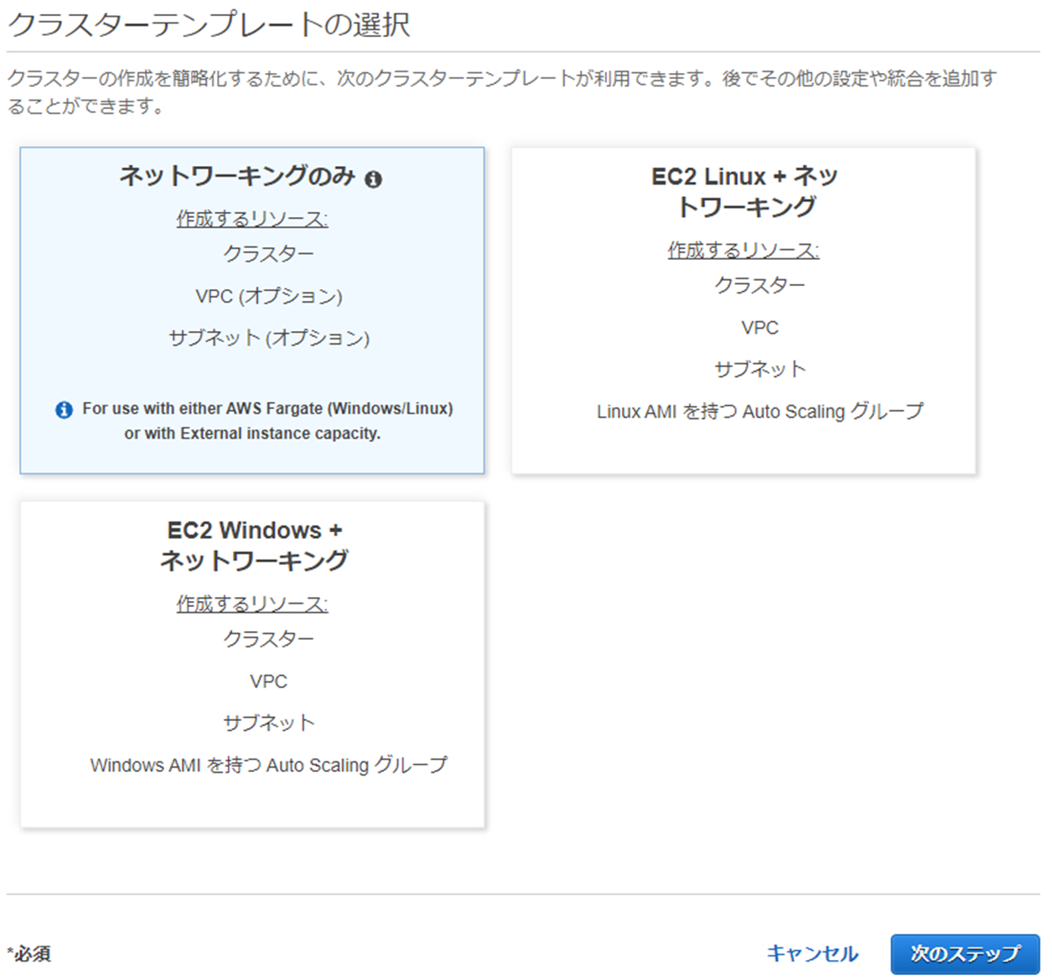This screenshot has height=980, width=1052.
Task: Click サブネット (オプション) text
Action: (x=269, y=338)
